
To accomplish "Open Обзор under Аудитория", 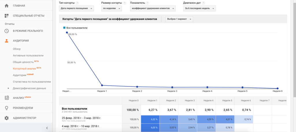I will click(x=17, y=49).
